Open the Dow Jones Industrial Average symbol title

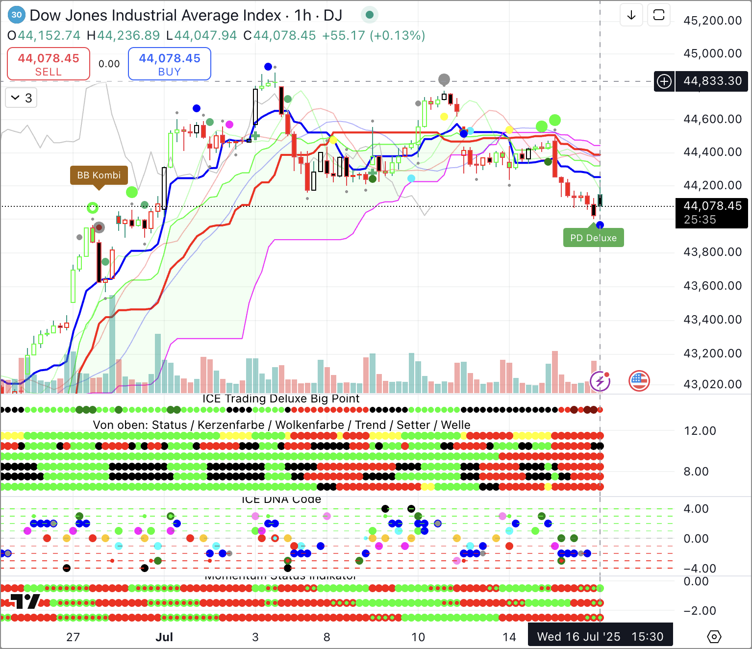[155, 16]
